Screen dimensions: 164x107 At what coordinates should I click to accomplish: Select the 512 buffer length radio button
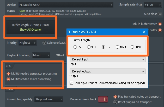(x=103, y=47)
